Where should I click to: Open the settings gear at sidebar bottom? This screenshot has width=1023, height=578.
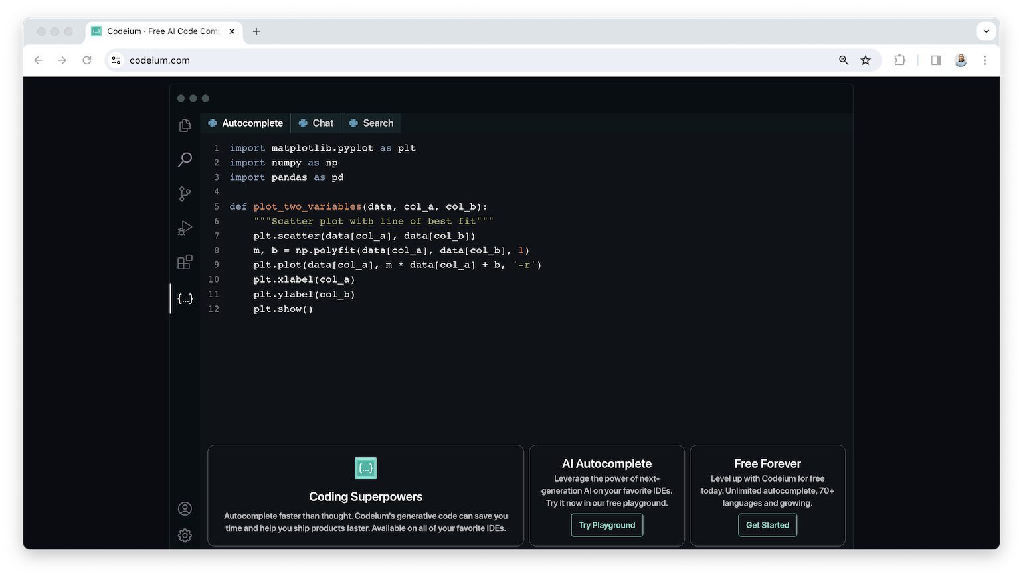point(185,535)
